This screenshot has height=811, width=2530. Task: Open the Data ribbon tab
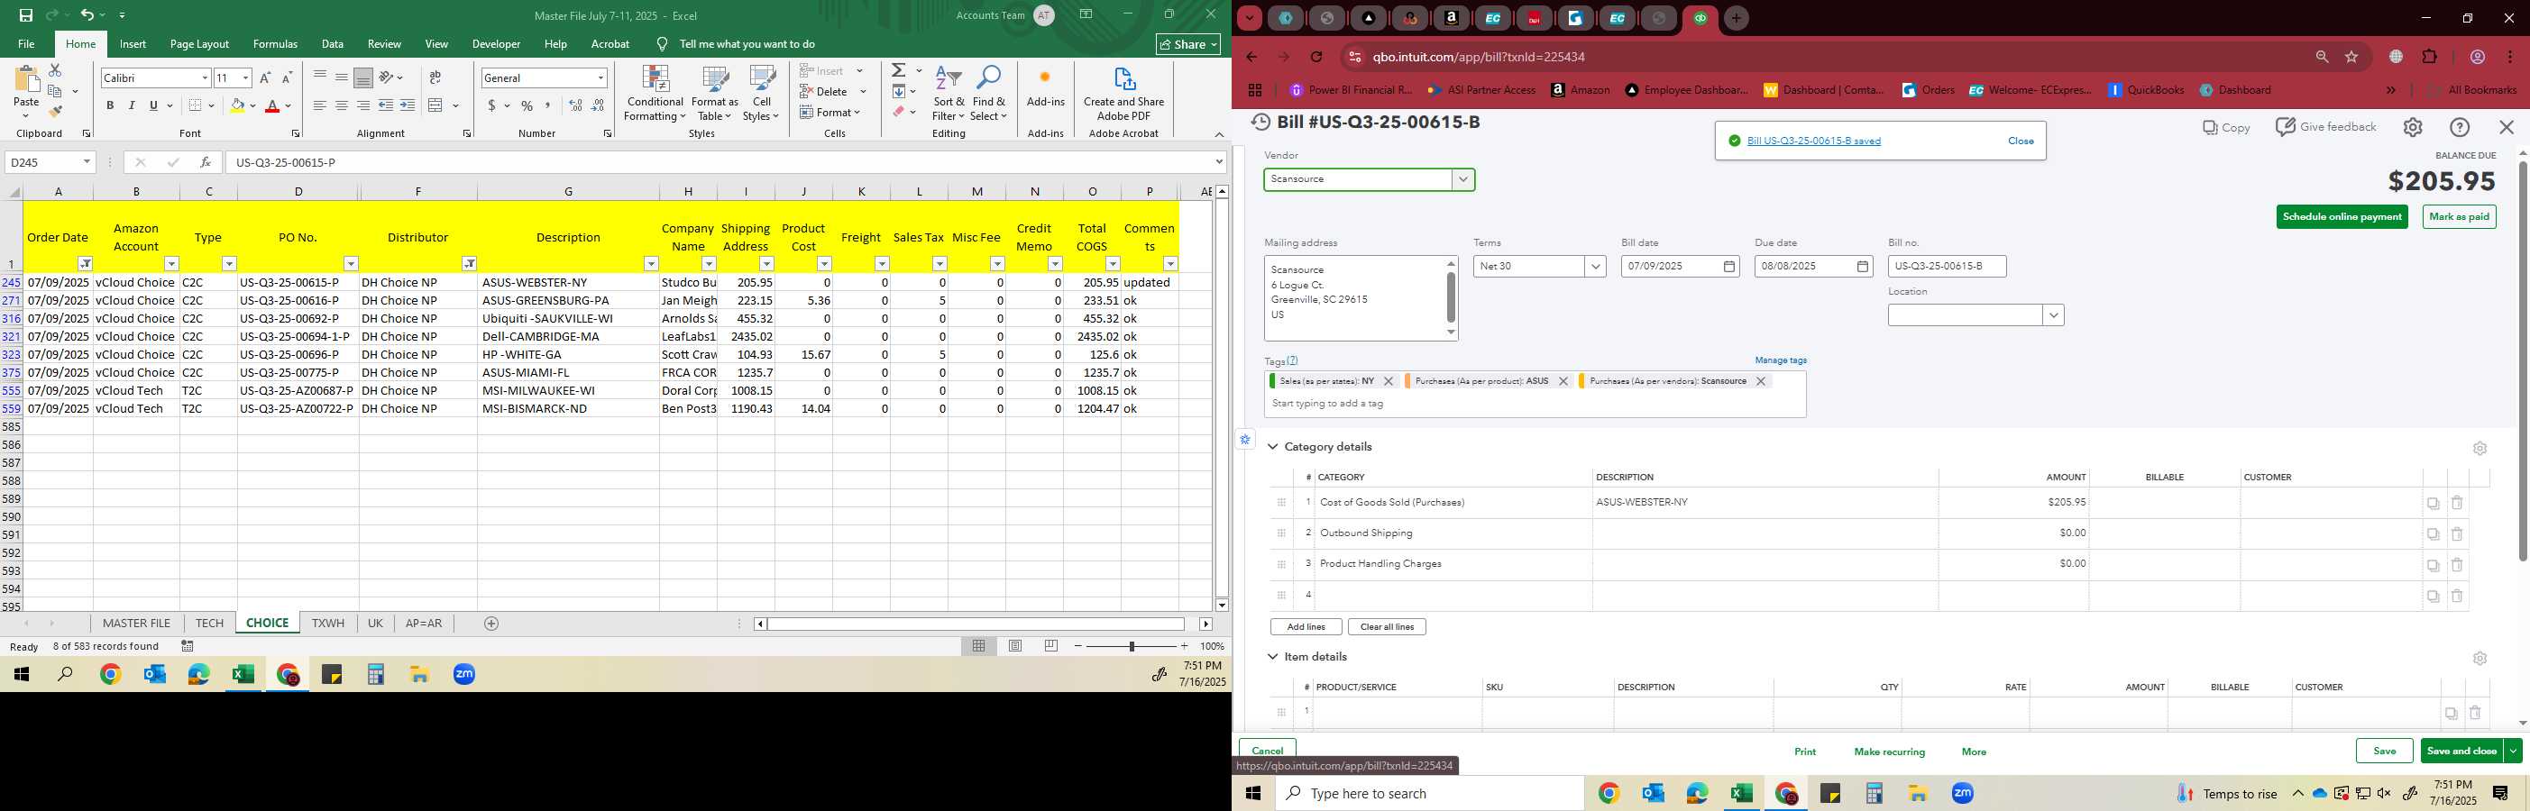point(333,44)
